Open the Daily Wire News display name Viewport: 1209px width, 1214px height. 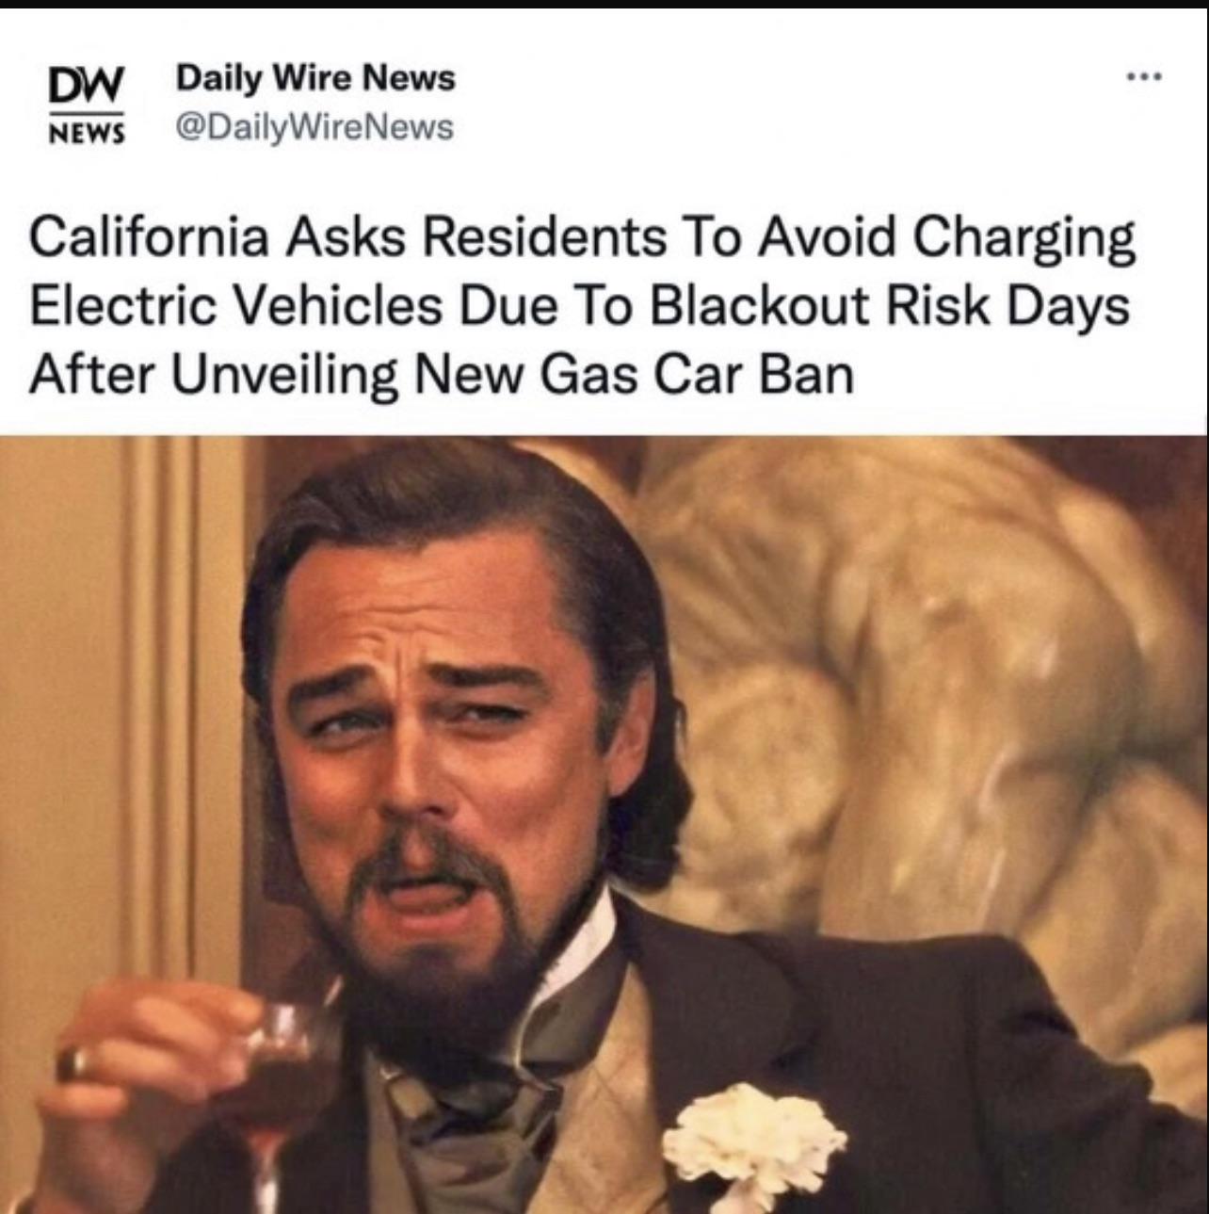[x=315, y=77]
